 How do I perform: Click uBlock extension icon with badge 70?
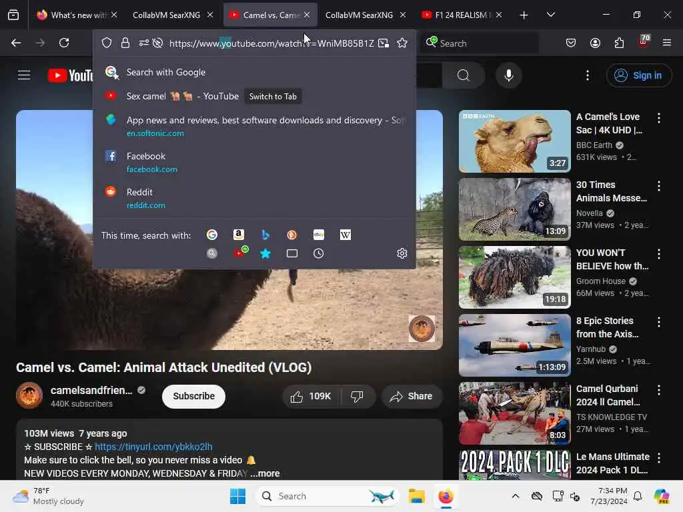[x=644, y=42]
